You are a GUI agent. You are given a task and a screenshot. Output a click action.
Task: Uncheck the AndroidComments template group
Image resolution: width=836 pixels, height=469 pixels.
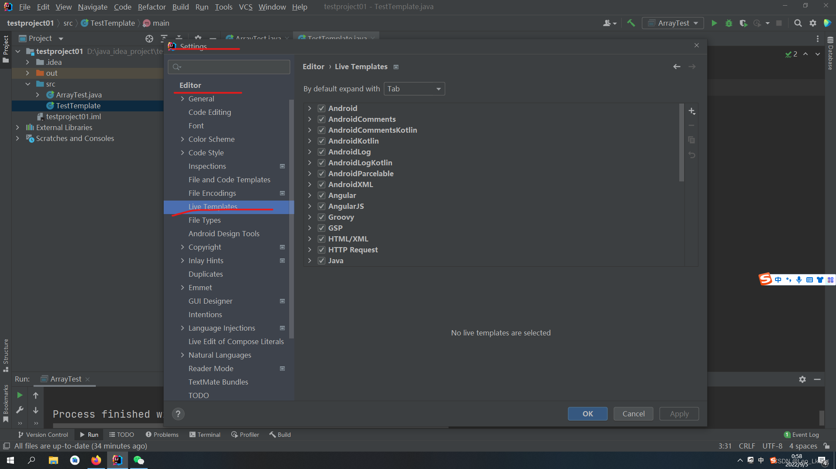(x=321, y=119)
